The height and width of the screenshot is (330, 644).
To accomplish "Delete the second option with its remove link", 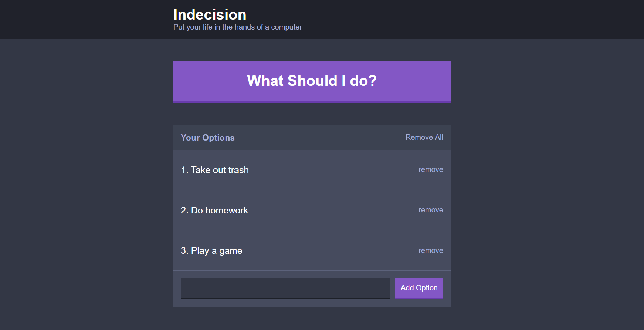I will pyautogui.click(x=430, y=210).
